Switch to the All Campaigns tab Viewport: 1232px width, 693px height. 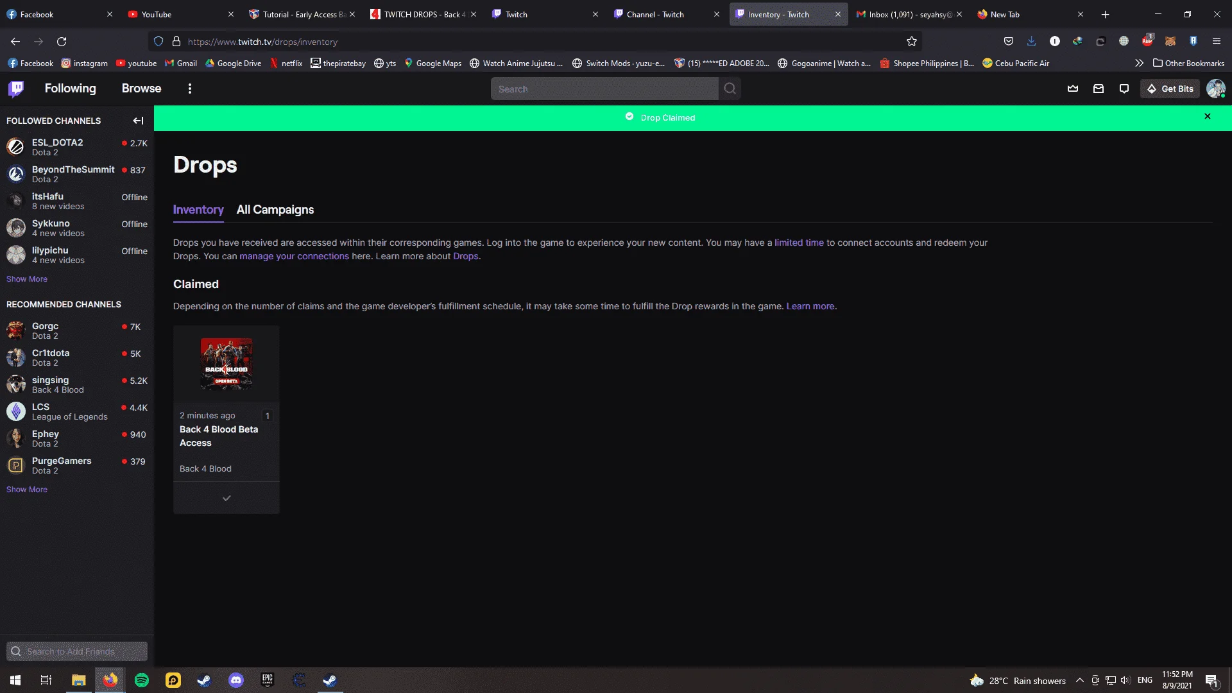(x=275, y=210)
